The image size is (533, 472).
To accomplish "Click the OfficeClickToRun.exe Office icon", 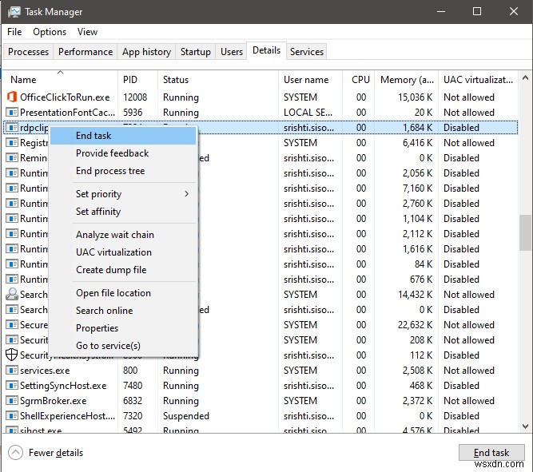I will [x=12, y=97].
